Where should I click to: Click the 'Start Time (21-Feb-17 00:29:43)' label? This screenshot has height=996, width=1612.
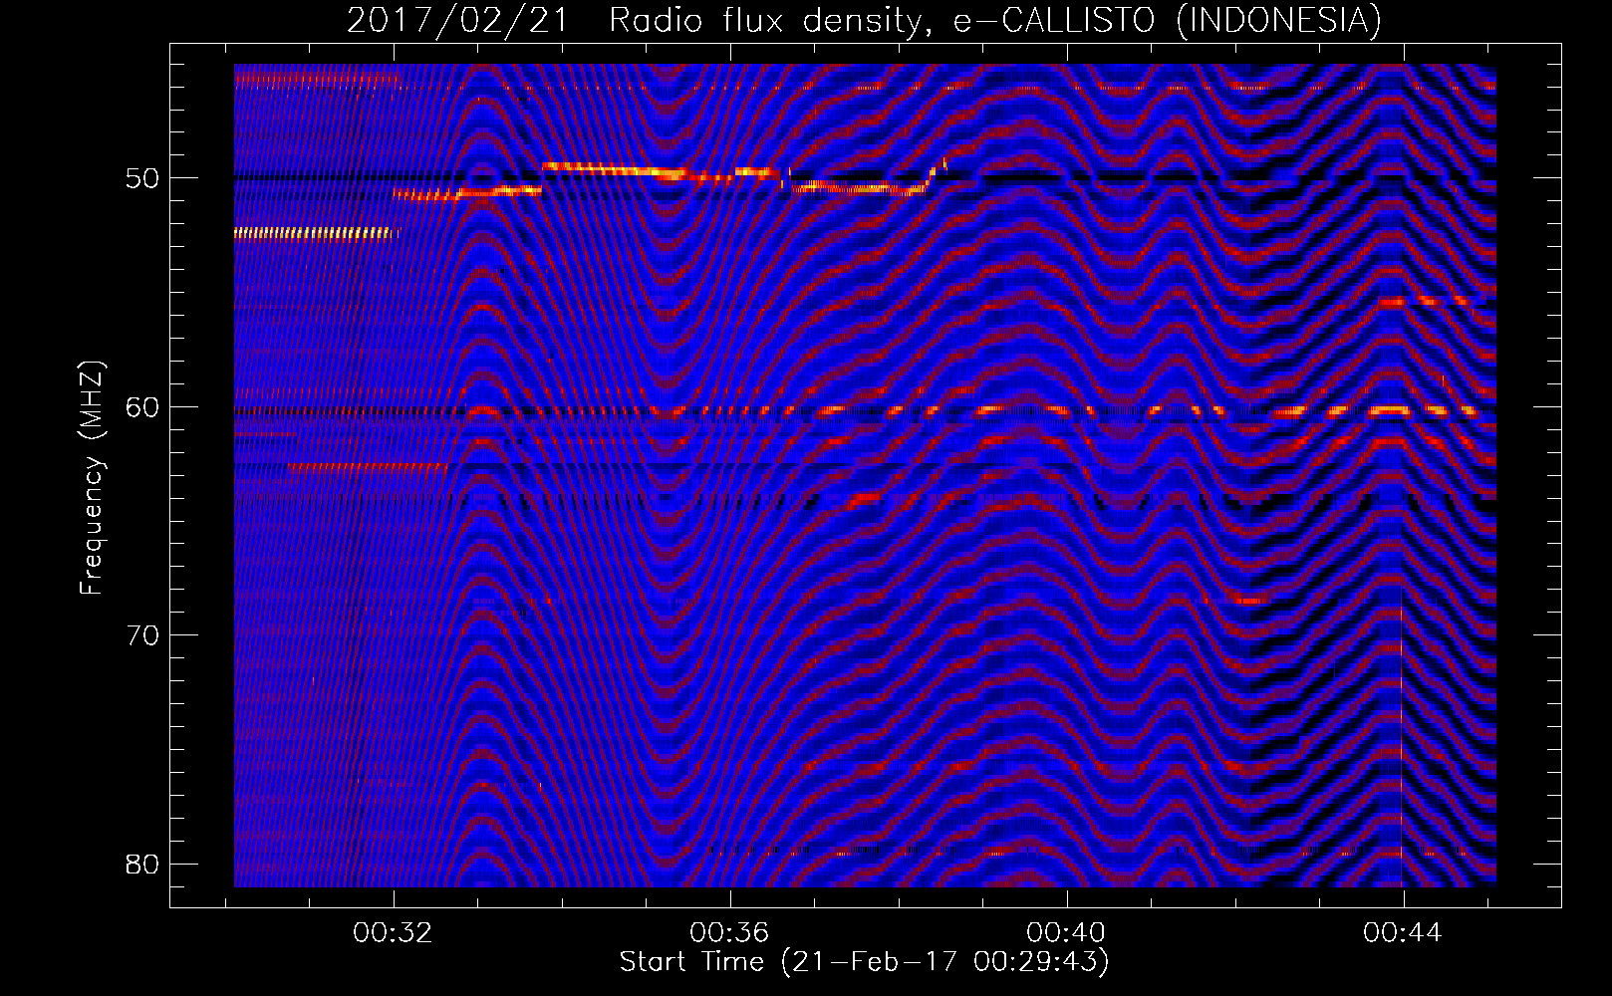pyautogui.click(x=864, y=962)
